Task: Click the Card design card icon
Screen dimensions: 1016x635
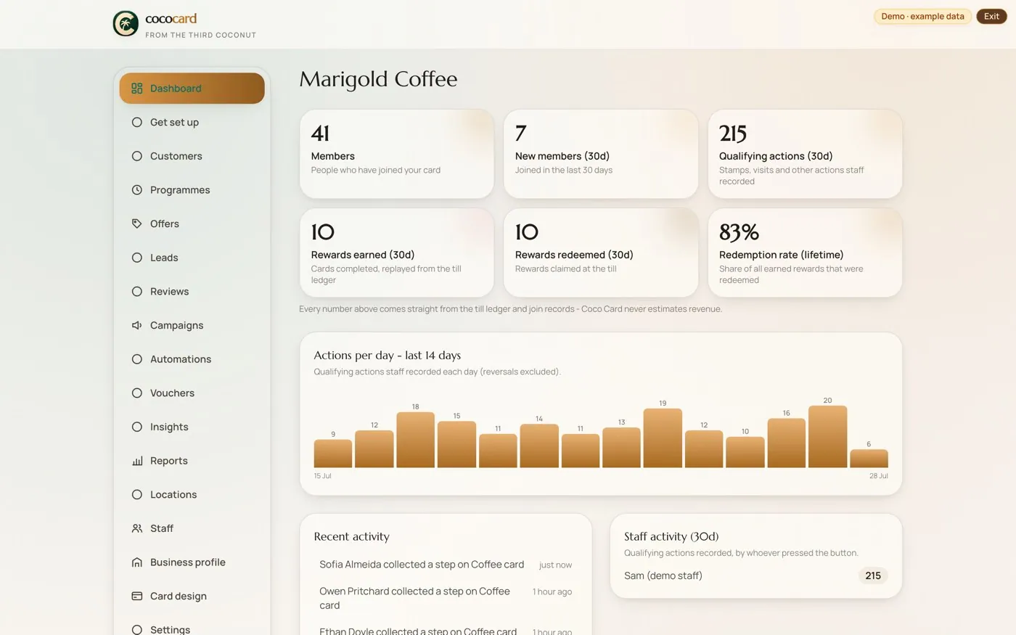Action: 136,597
